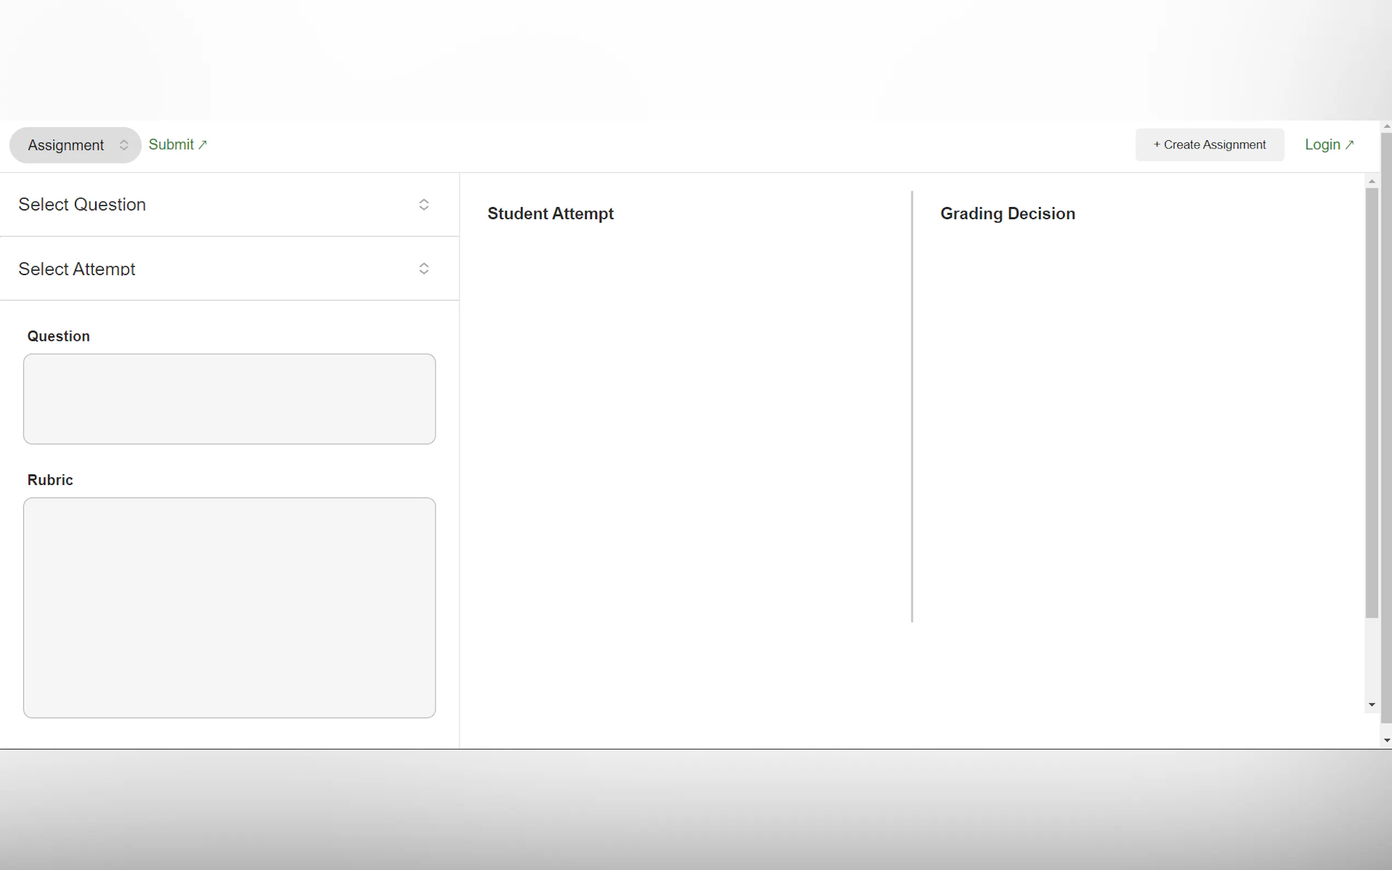Click the Student Attempt heading
The width and height of the screenshot is (1392, 870).
550,214
